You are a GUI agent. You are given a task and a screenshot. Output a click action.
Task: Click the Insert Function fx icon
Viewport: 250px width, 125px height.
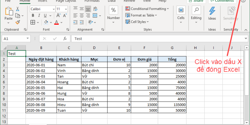pyautogui.click(x=65, y=38)
